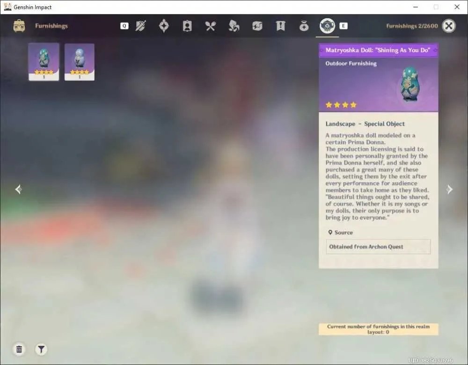Go to previous item with left arrow
Image resolution: width=468 pixels, height=365 pixels.
coord(18,189)
